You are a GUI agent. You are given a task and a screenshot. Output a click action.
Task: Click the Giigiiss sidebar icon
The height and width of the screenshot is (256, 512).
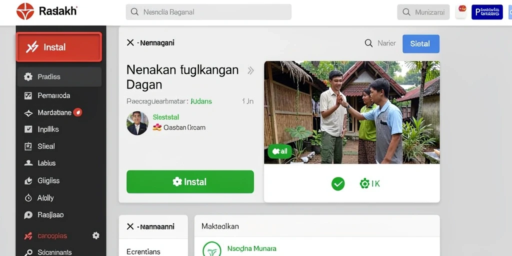(28, 180)
